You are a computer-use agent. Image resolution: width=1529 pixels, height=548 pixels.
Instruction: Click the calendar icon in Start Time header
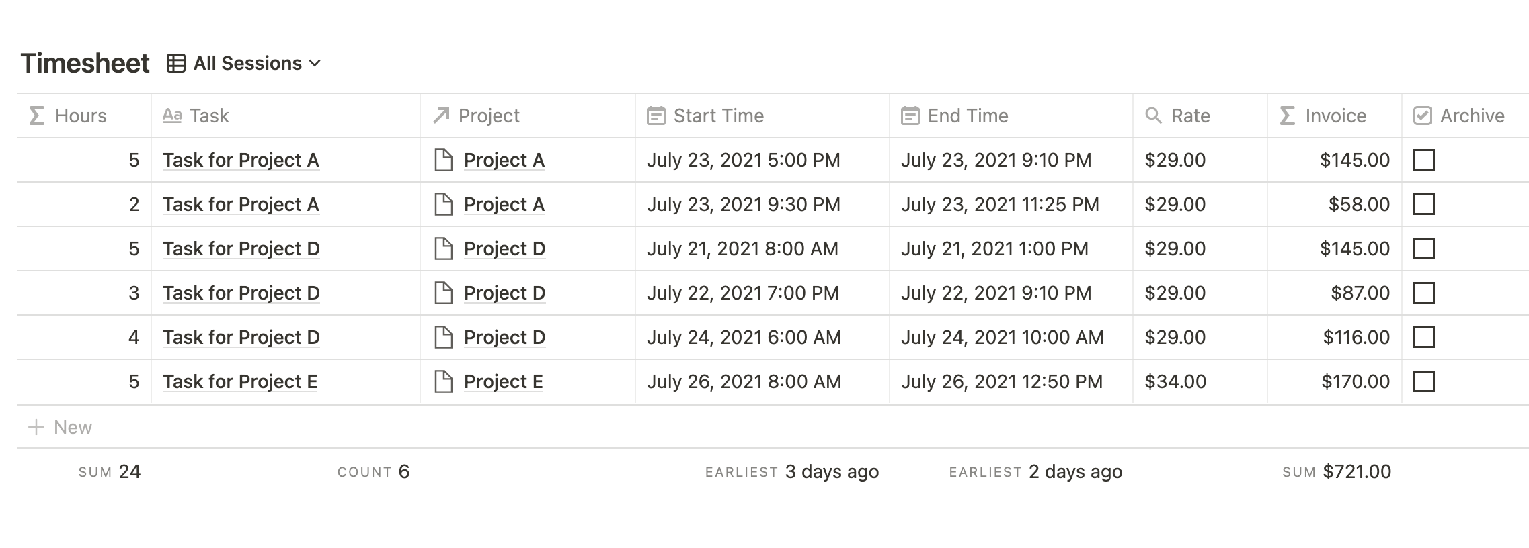(656, 116)
